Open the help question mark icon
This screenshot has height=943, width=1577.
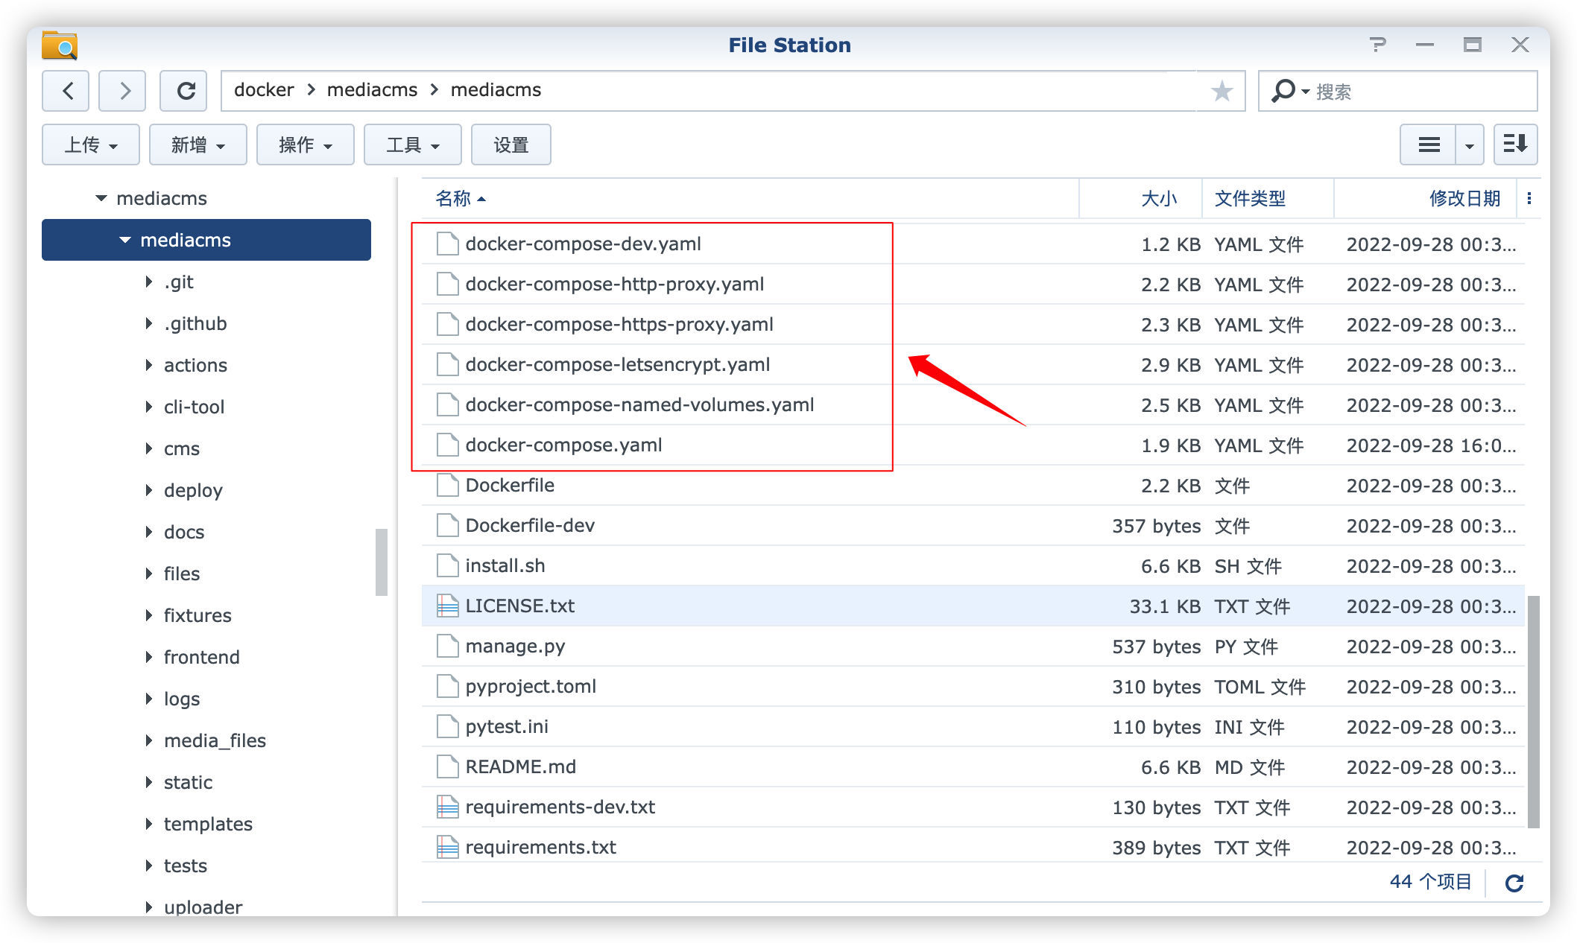tap(1377, 45)
